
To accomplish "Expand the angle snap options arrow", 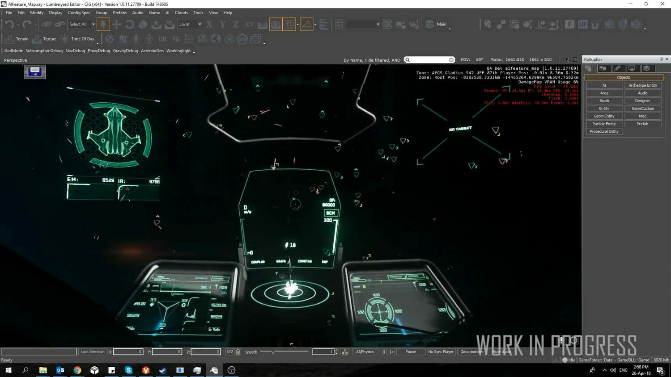I will click(x=315, y=25).
